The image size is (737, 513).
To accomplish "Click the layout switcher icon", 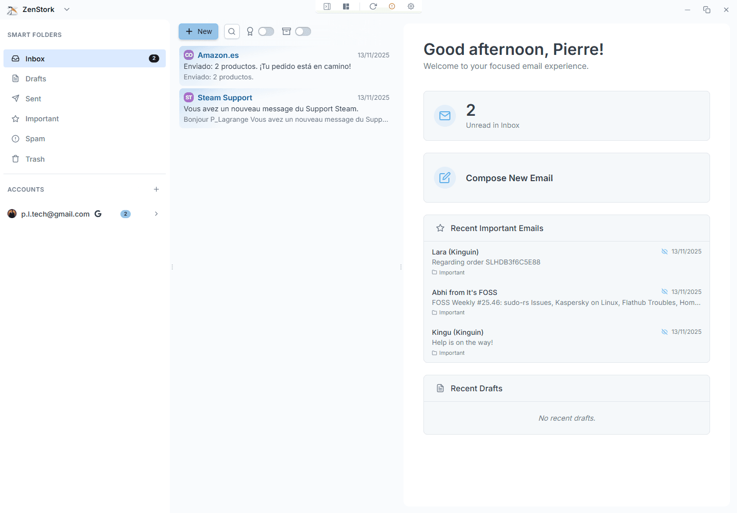I will point(346,6).
